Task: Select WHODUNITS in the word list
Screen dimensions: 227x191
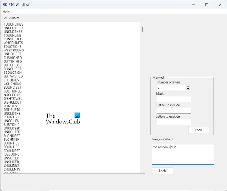Action: coord(13,43)
